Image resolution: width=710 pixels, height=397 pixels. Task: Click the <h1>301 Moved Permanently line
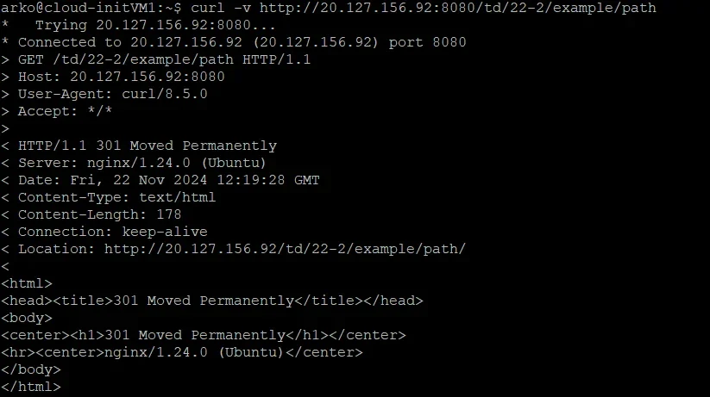(204, 335)
